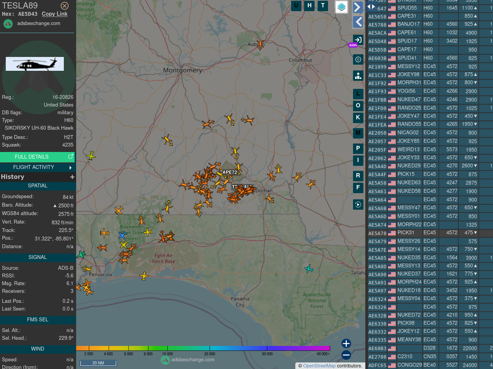This screenshot has width=493, height=369.
Task: Open the OpenStreetMap contributors link
Action: click(x=319, y=366)
